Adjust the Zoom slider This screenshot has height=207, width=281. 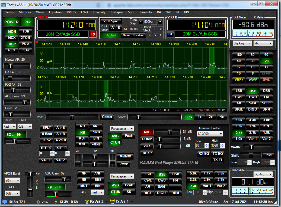point(155,117)
